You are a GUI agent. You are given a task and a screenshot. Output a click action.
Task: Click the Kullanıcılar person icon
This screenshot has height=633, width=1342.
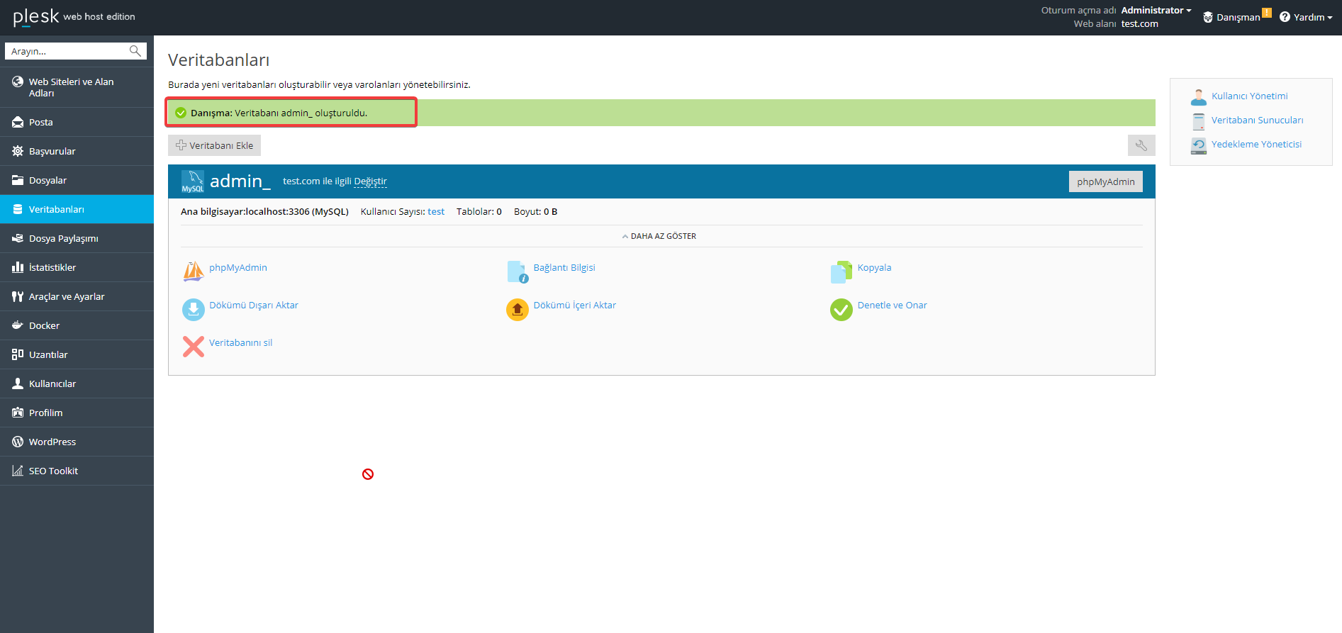(18, 383)
